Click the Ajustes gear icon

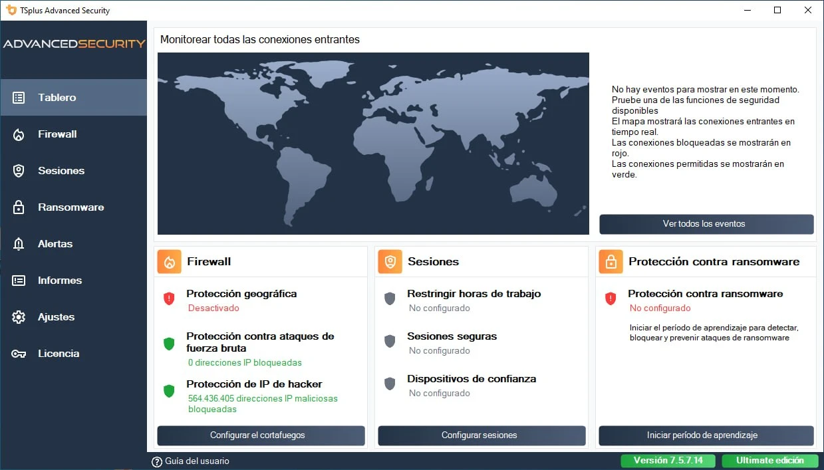click(x=19, y=317)
